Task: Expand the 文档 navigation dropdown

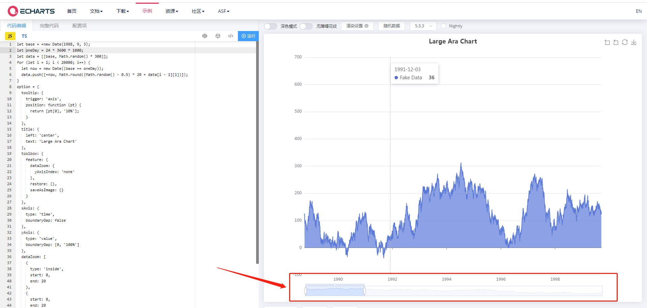Action: click(x=96, y=11)
